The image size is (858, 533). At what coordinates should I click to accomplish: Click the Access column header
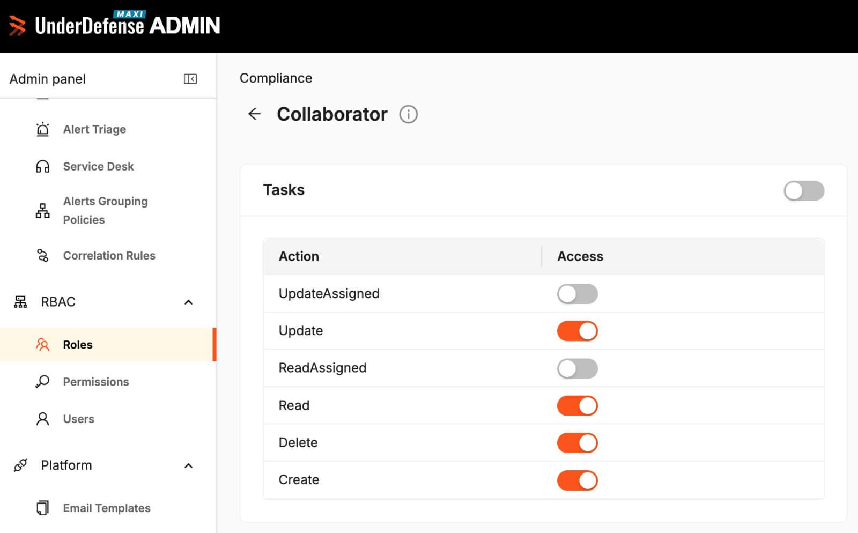[x=580, y=256]
